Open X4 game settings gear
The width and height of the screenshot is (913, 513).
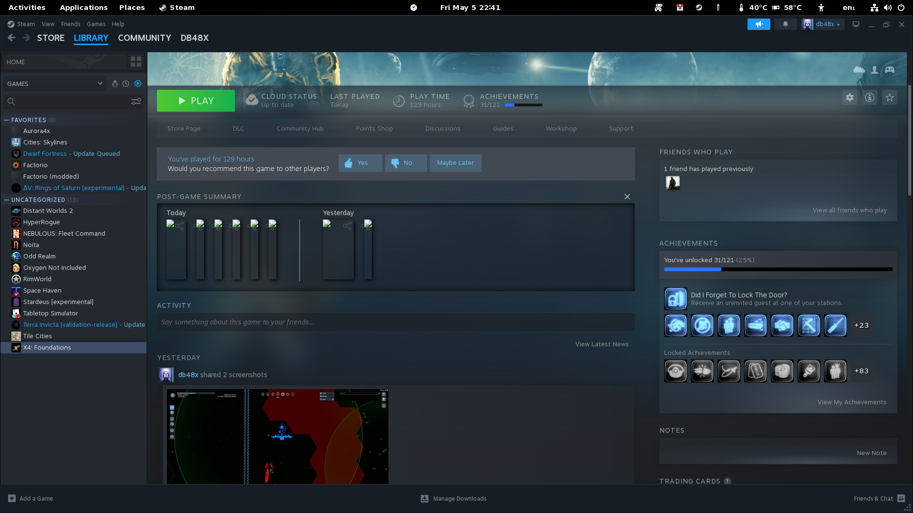point(850,97)
